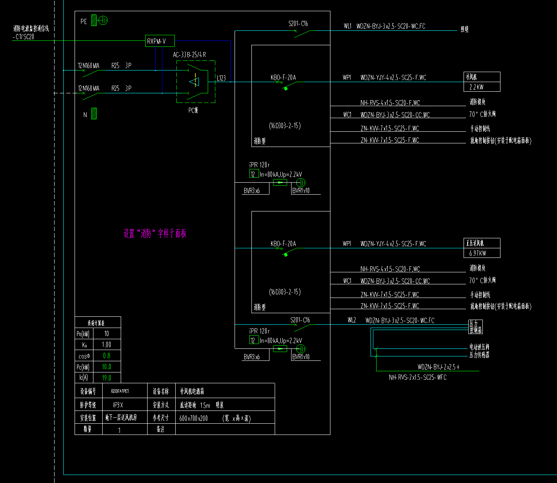557x483 pixels.
Task: Select the 6.97KW power value
Action: point(478,253)
